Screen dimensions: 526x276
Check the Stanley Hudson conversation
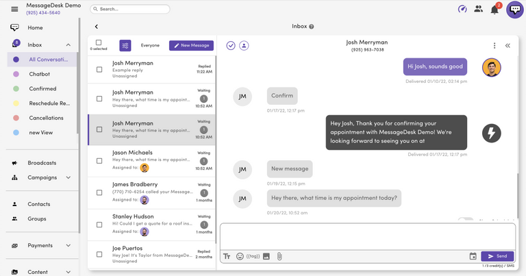[x=99, y=225]
